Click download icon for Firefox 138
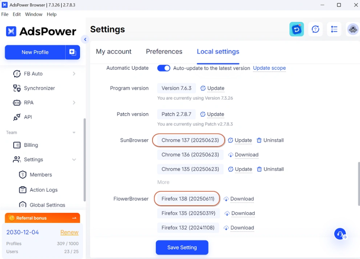The width and height of the screenshot is (360, 259). point(226,199)
